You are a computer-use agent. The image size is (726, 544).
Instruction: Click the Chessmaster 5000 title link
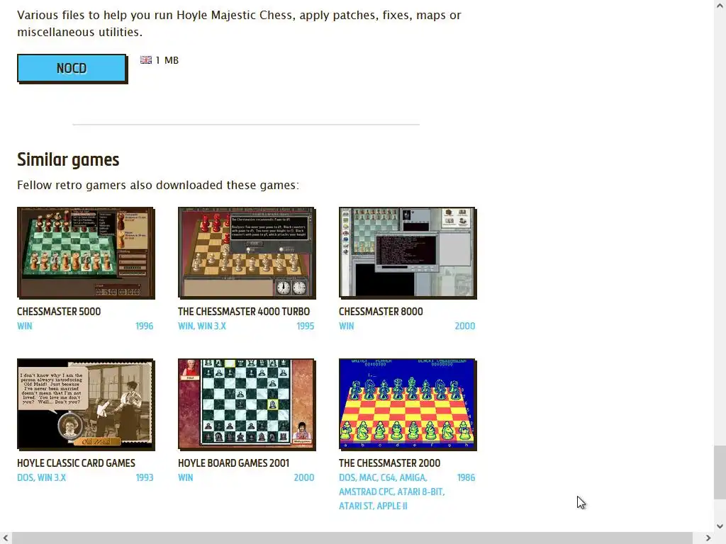(x=59, y=312)
